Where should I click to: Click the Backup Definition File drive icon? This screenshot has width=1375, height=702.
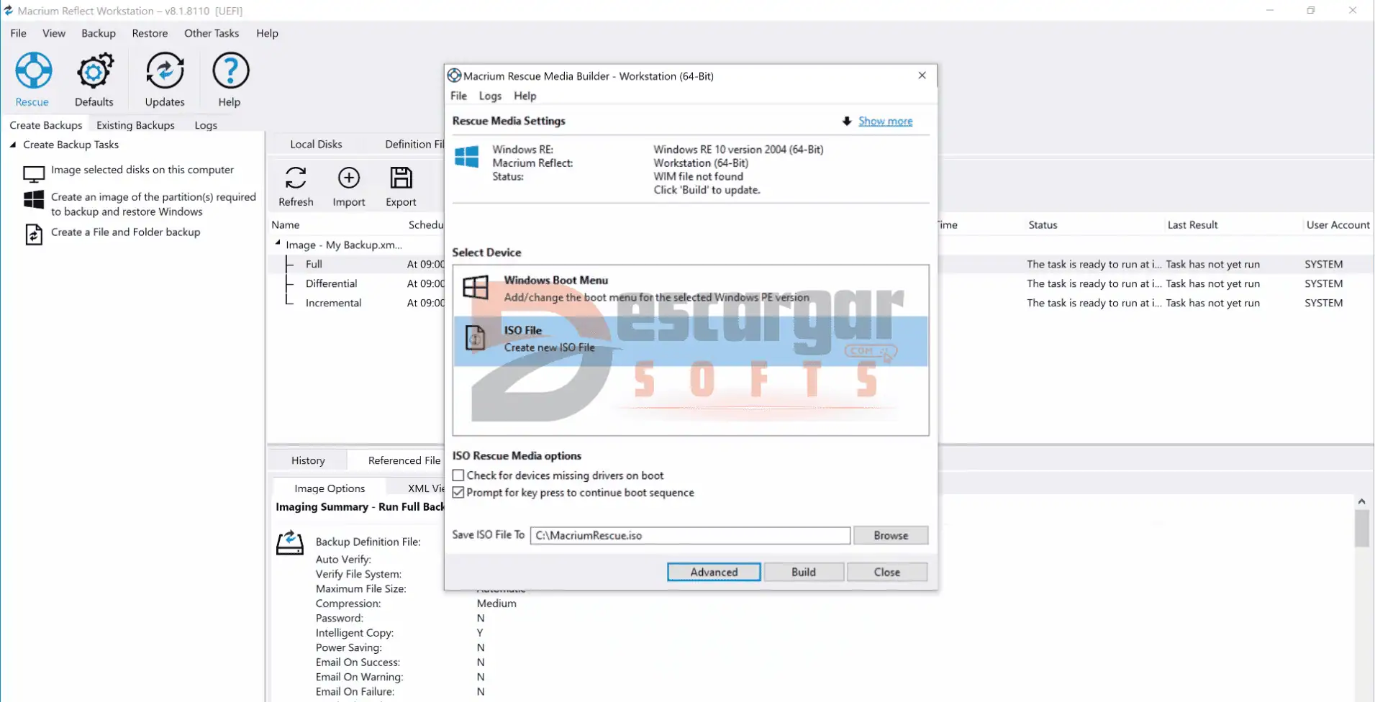pyautogui.click(x=290, y=542)
